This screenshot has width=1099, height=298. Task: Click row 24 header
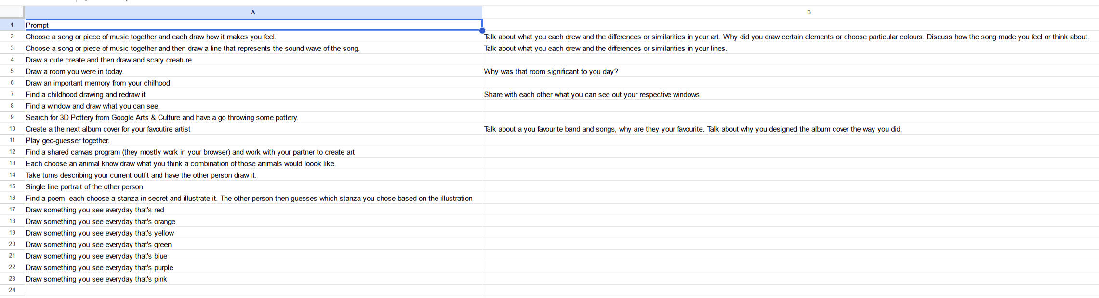click(12, 290)
